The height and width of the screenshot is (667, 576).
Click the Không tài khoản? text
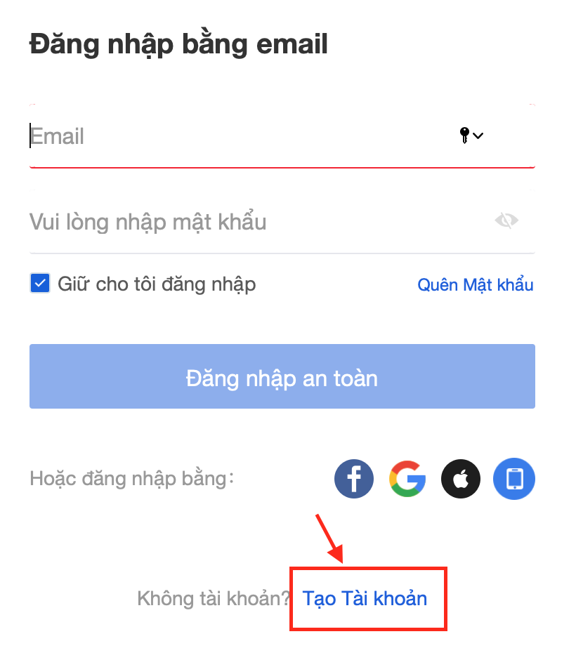214,598
